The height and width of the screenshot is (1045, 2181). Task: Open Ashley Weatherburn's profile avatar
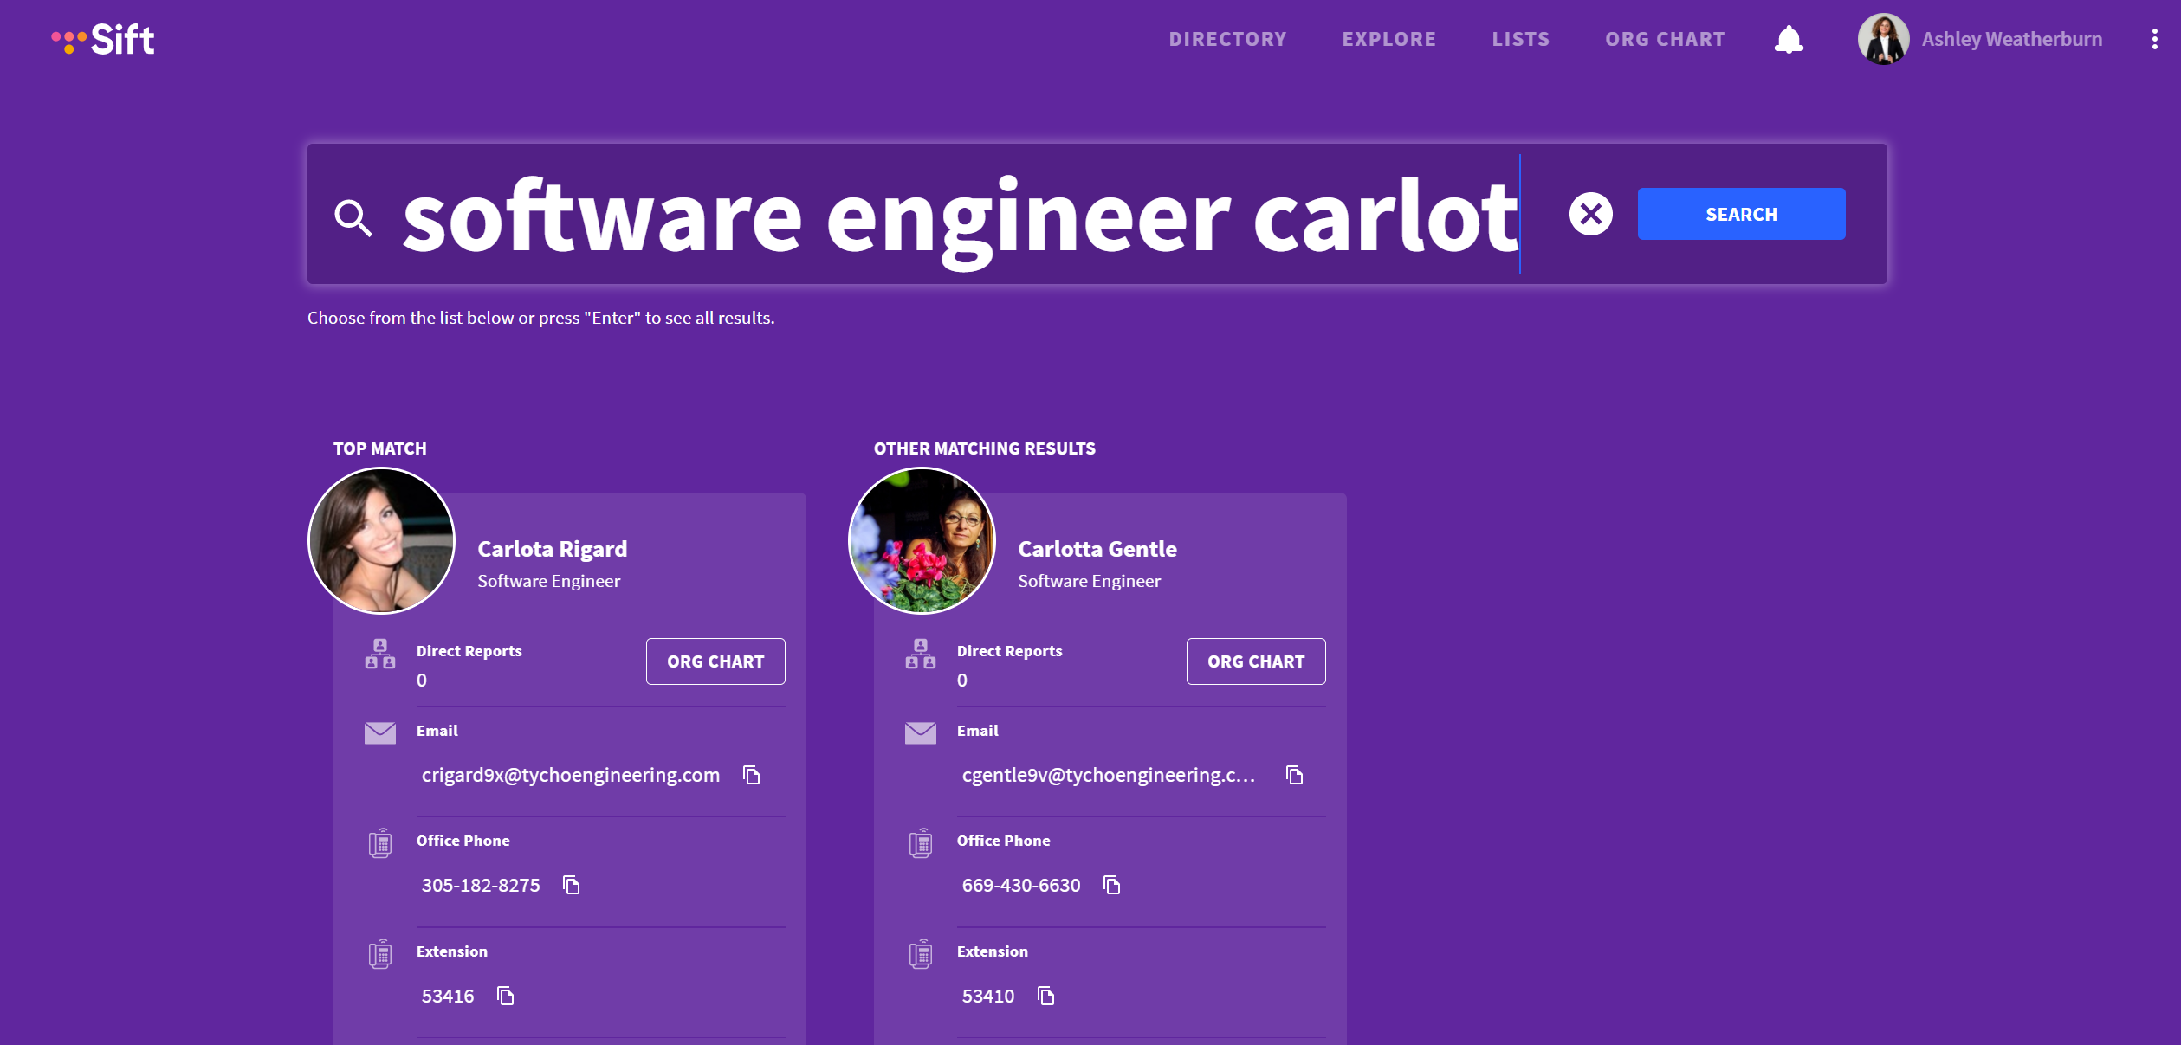pyautogui.click(x=1882, y=38)
